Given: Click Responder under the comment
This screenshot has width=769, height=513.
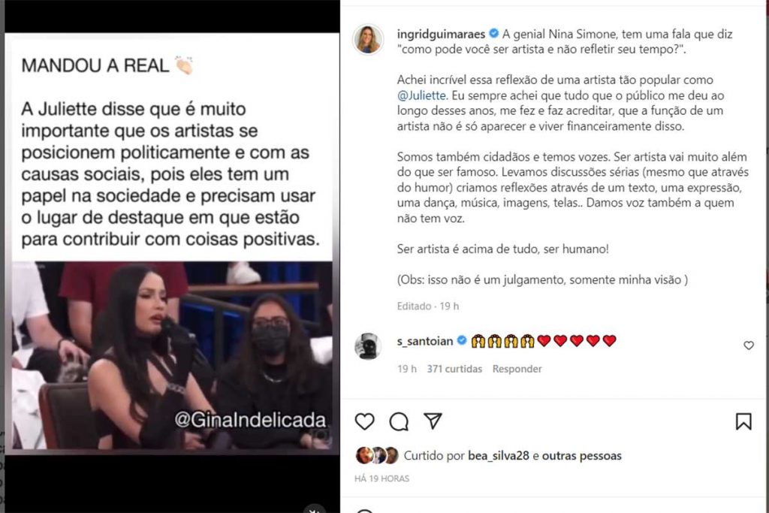Looking at the screenshot, I should pyautogui.click(x=517, y=369).
